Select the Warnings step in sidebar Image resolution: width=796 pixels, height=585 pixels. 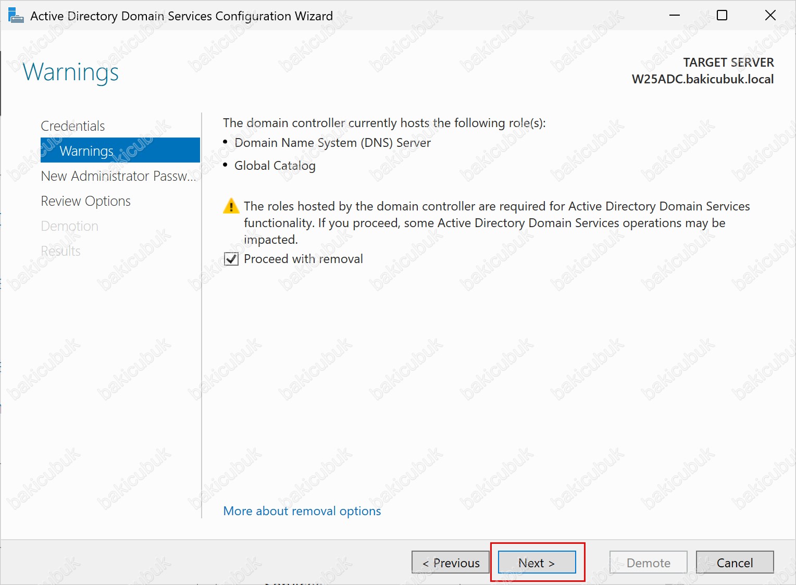point(86,151)
